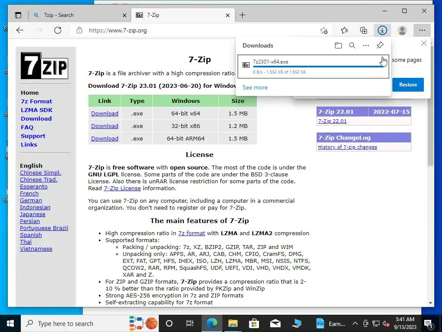Pin the Downloads panel with the pin icon
442x332 pixels.
coord(380,45)
